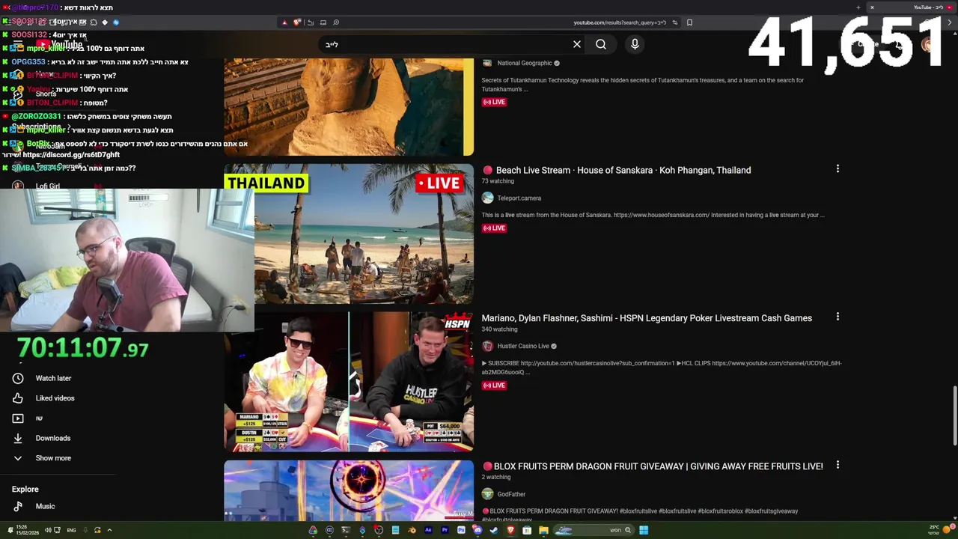Start voice search with the microphone icon
This screenshot has height=539, width=958.
635,44
